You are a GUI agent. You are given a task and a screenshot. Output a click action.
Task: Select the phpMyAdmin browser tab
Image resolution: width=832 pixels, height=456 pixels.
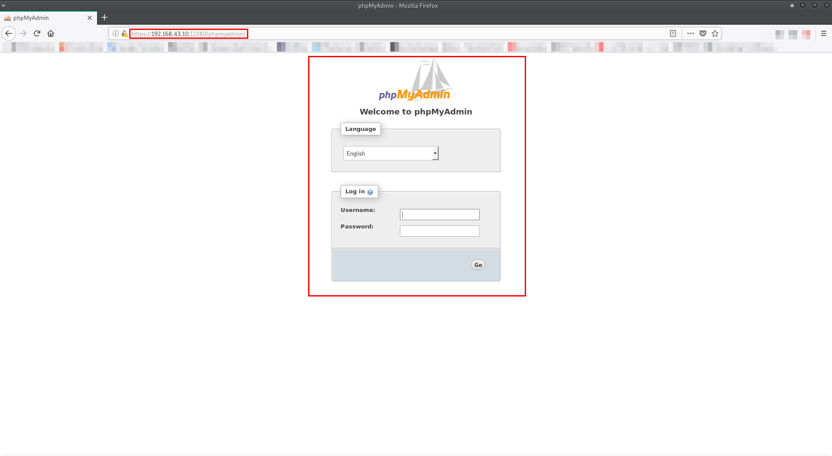(48, 18)
